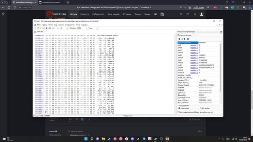
Task: Click the search icon on dota2.ru
Action: (x=181, y=14)
